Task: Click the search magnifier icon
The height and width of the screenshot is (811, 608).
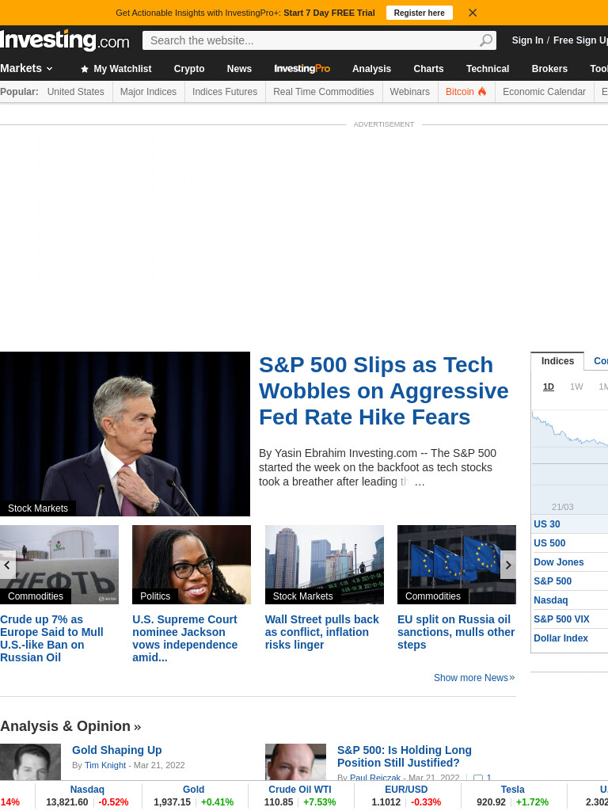Action: pos(486,40)
